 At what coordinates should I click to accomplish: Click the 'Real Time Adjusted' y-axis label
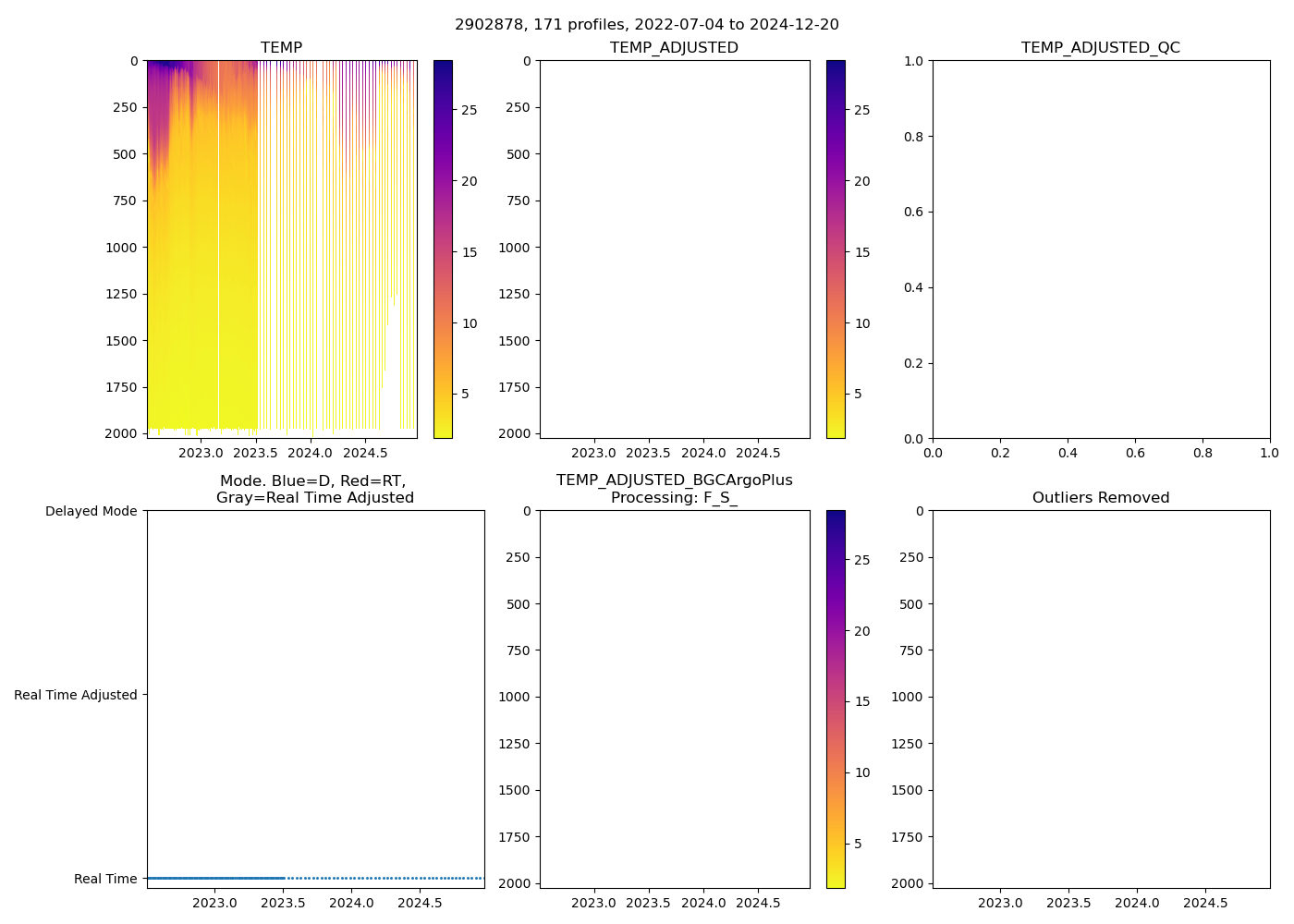tap(76, 695)
